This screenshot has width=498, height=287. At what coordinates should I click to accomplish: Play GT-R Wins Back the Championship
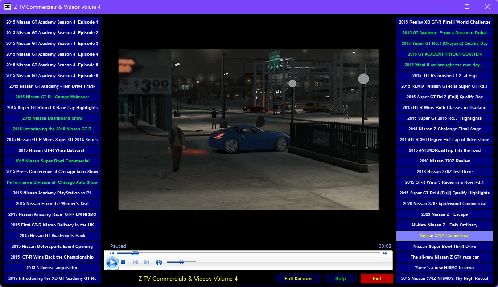(53, 257)
